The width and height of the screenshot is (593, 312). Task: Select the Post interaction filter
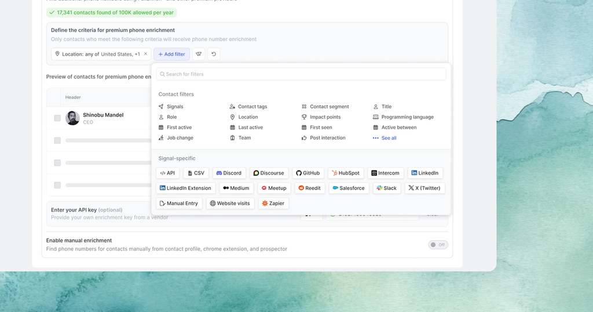323,138
